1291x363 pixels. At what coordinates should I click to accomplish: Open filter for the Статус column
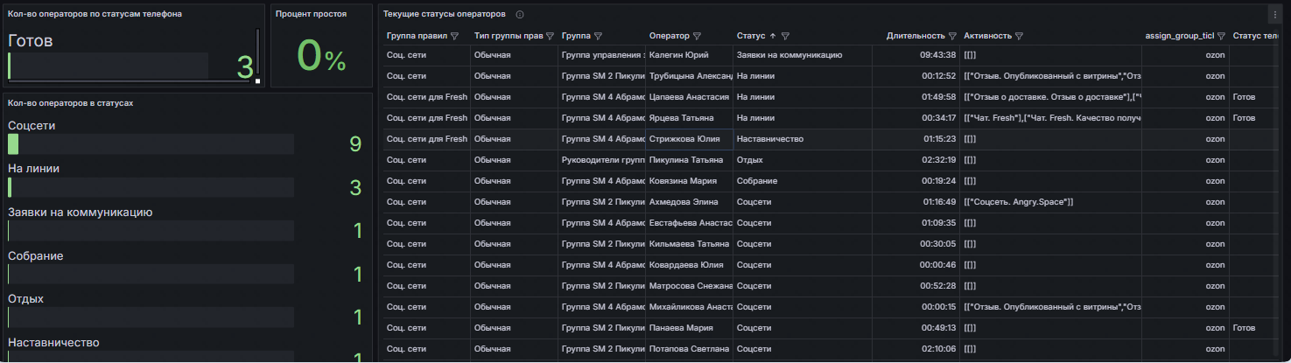pyautogui.click(x=785, y=37)
